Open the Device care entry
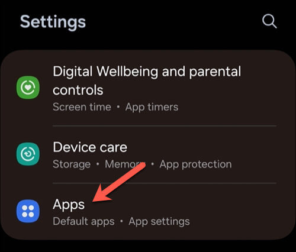Viewport: 296px width, 252px height. coord(148,154)
